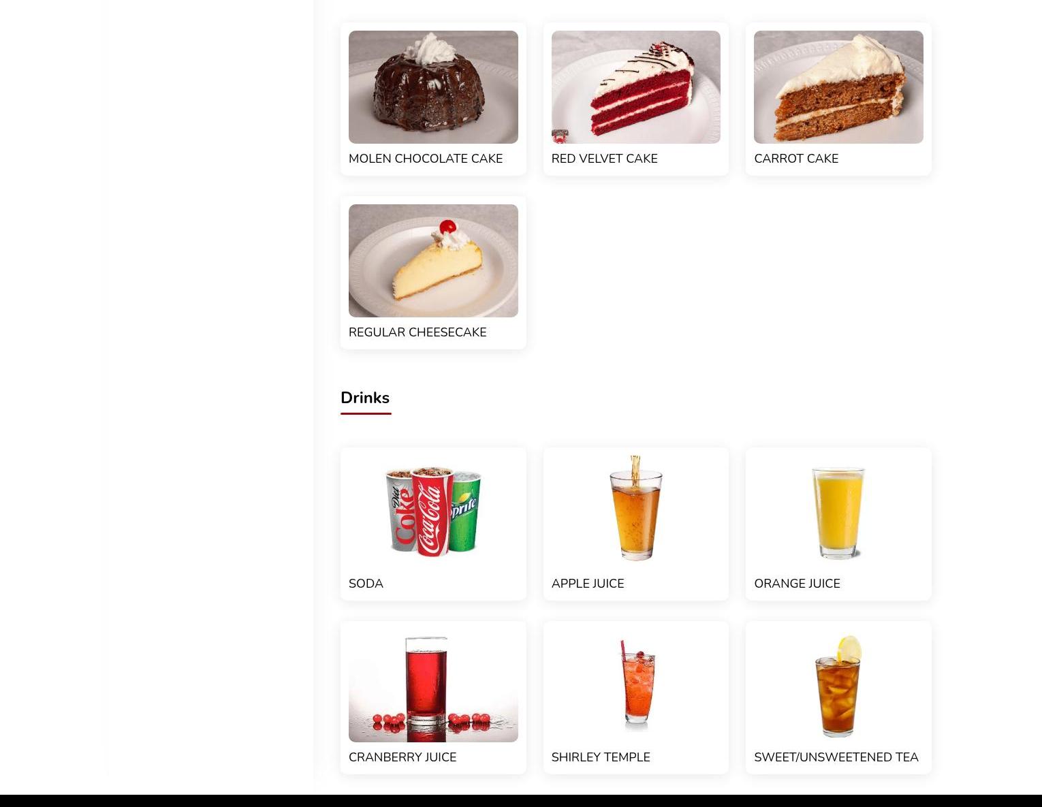The width and height of the screenshot is (1042, 807).
Task: Click the MOLEN CHOCOLATE CAKE label
Action: (426, 159)
